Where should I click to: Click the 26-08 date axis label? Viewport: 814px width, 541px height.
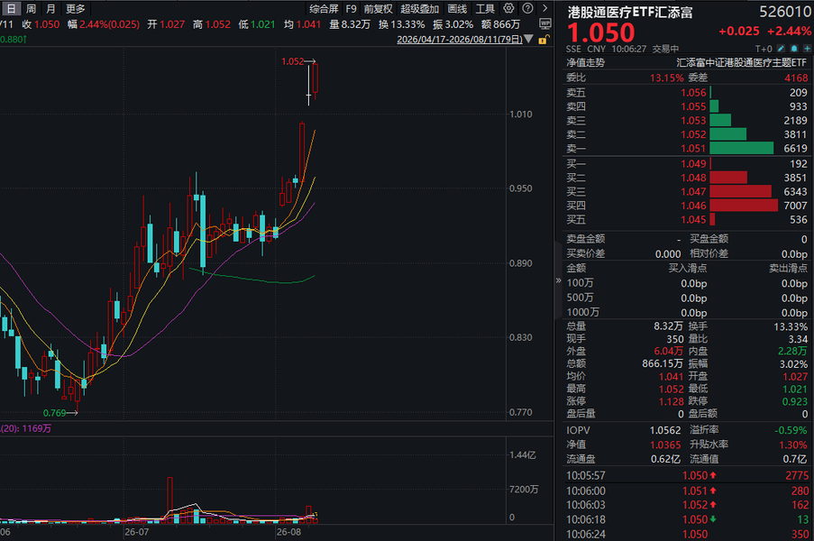point(288,532)
